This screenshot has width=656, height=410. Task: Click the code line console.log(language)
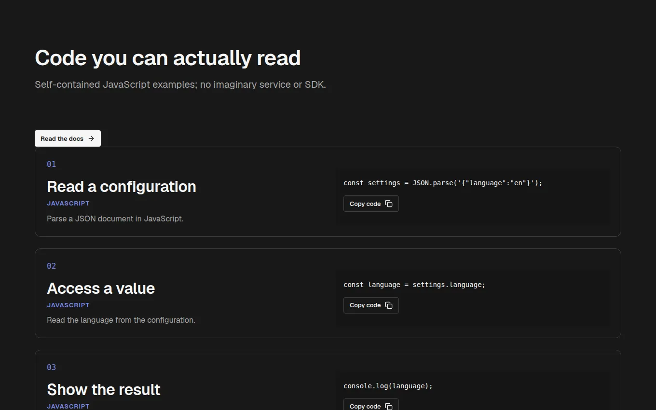(388, 386)
